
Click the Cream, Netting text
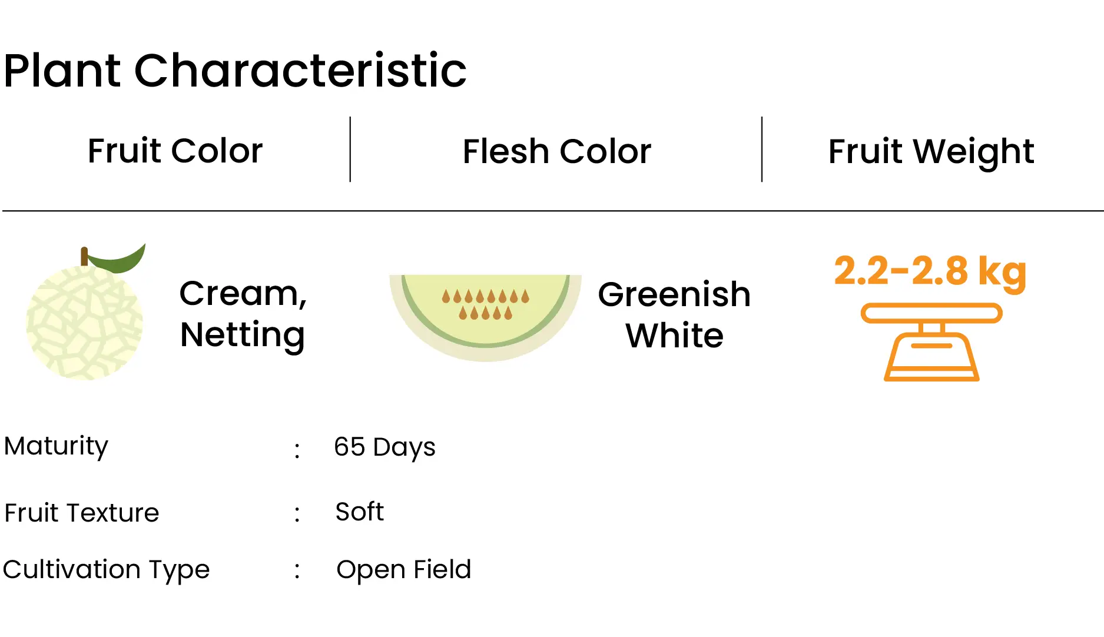[x=243, y=314]
